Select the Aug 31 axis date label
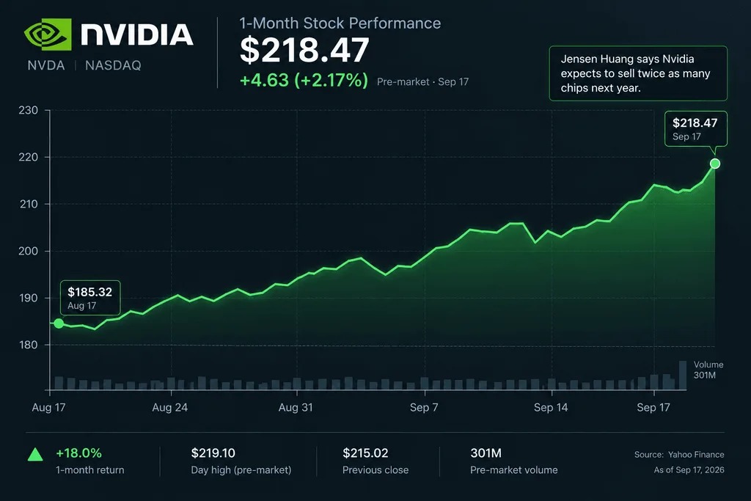 coord(296,408)
